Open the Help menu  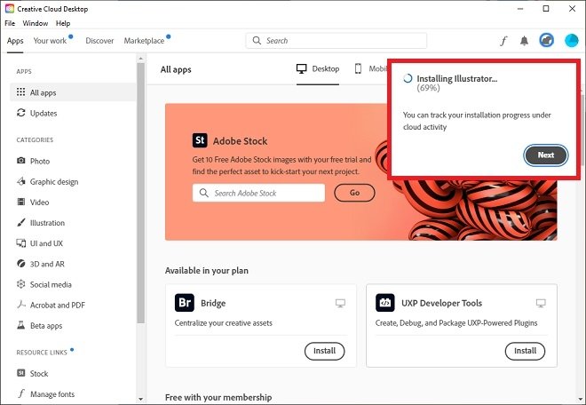pos(63,23)
